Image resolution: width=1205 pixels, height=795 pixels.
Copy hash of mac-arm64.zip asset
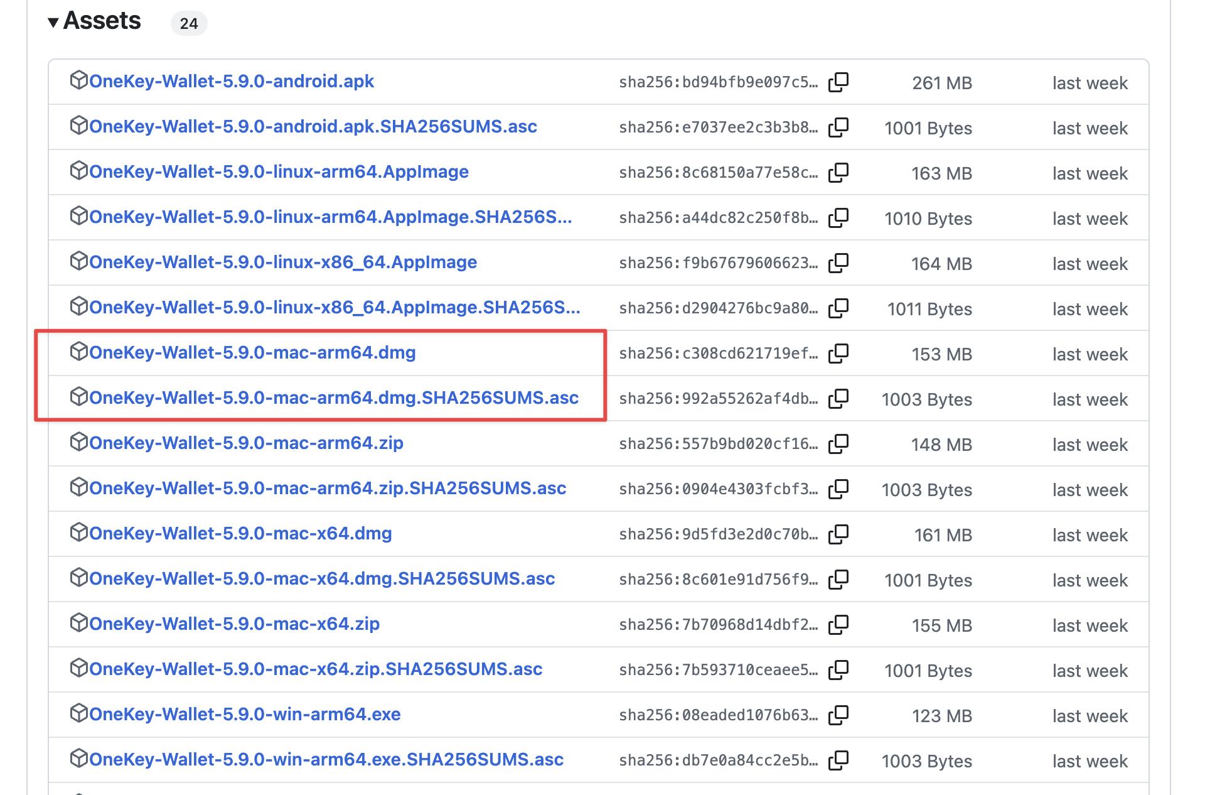pyautogui.click(x=838, y=444)
